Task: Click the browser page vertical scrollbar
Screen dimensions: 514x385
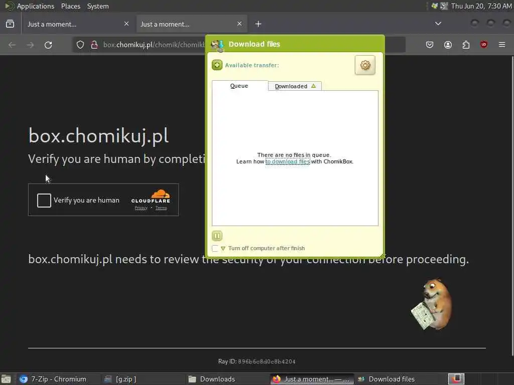Action: [512, 206]
